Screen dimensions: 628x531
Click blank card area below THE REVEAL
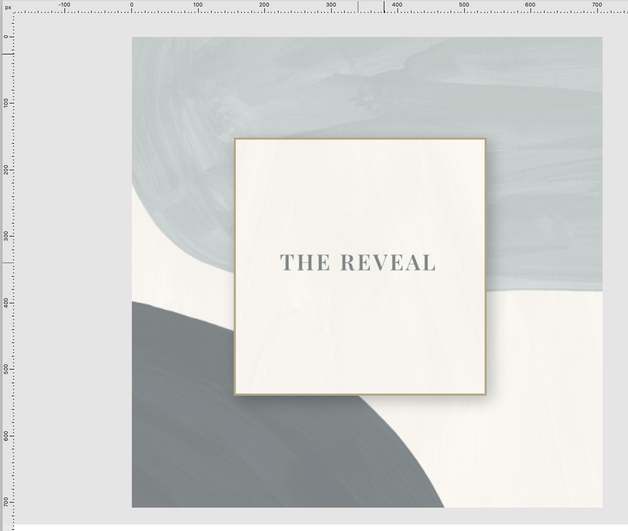click(x=360, y=331)
